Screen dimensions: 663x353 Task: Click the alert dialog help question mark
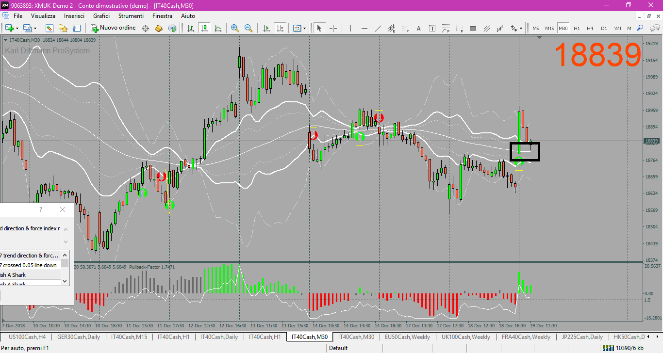tap(41, 209)
